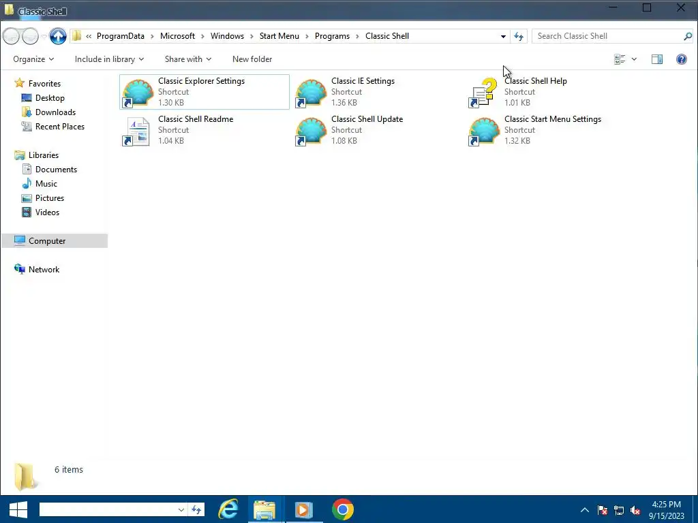Click the Back navigation button
The height and width of the screenshot is (523, 698).
(11, 36)
